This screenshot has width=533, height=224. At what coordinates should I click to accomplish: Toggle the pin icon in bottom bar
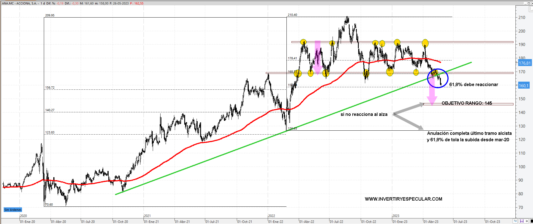(x=526, y=221)
